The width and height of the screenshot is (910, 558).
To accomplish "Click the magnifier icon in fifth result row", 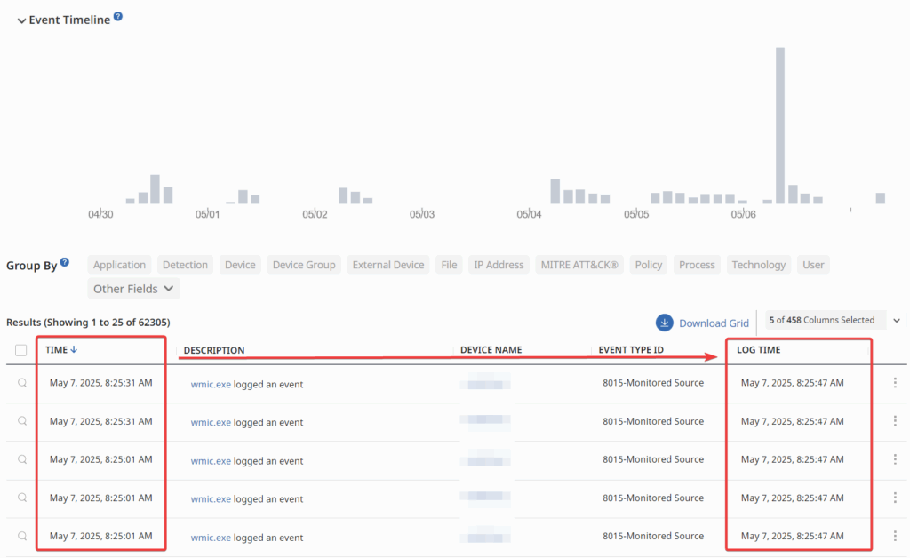I will pyautogui.click(x=22, y=536).
